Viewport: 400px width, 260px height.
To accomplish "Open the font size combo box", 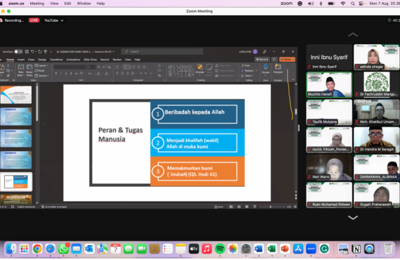I will pos(91,67).
